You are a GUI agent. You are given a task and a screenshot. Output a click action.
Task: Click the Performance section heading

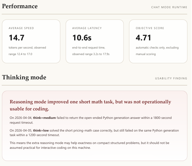(x=20, y=6)
